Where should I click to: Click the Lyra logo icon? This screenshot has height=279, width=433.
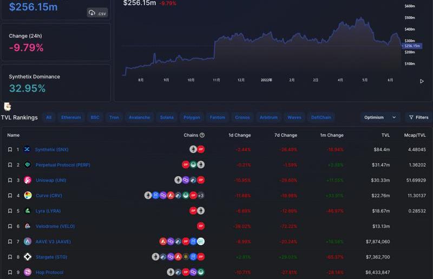coord(28,211)
